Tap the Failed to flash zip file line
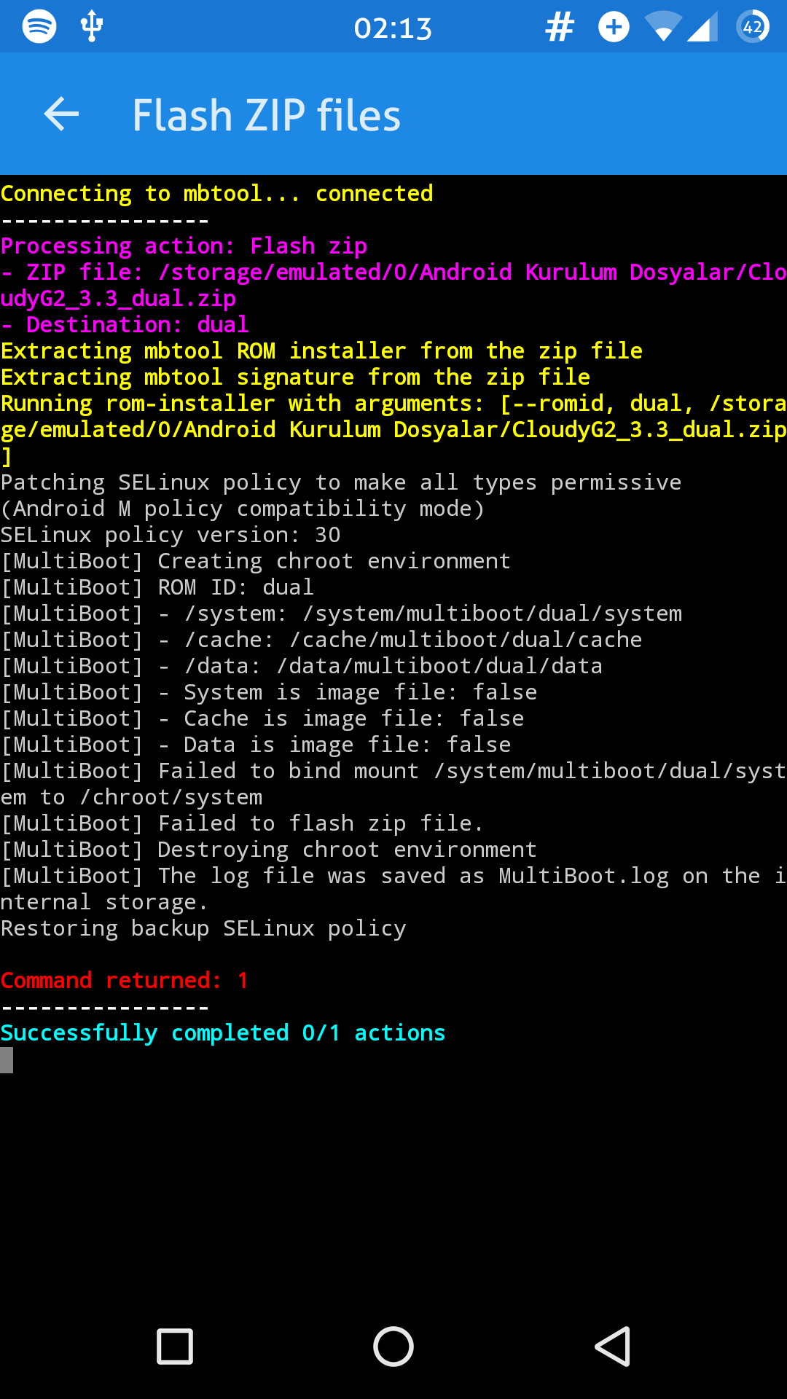787x1399 pixels. click(x=242, y=823)
